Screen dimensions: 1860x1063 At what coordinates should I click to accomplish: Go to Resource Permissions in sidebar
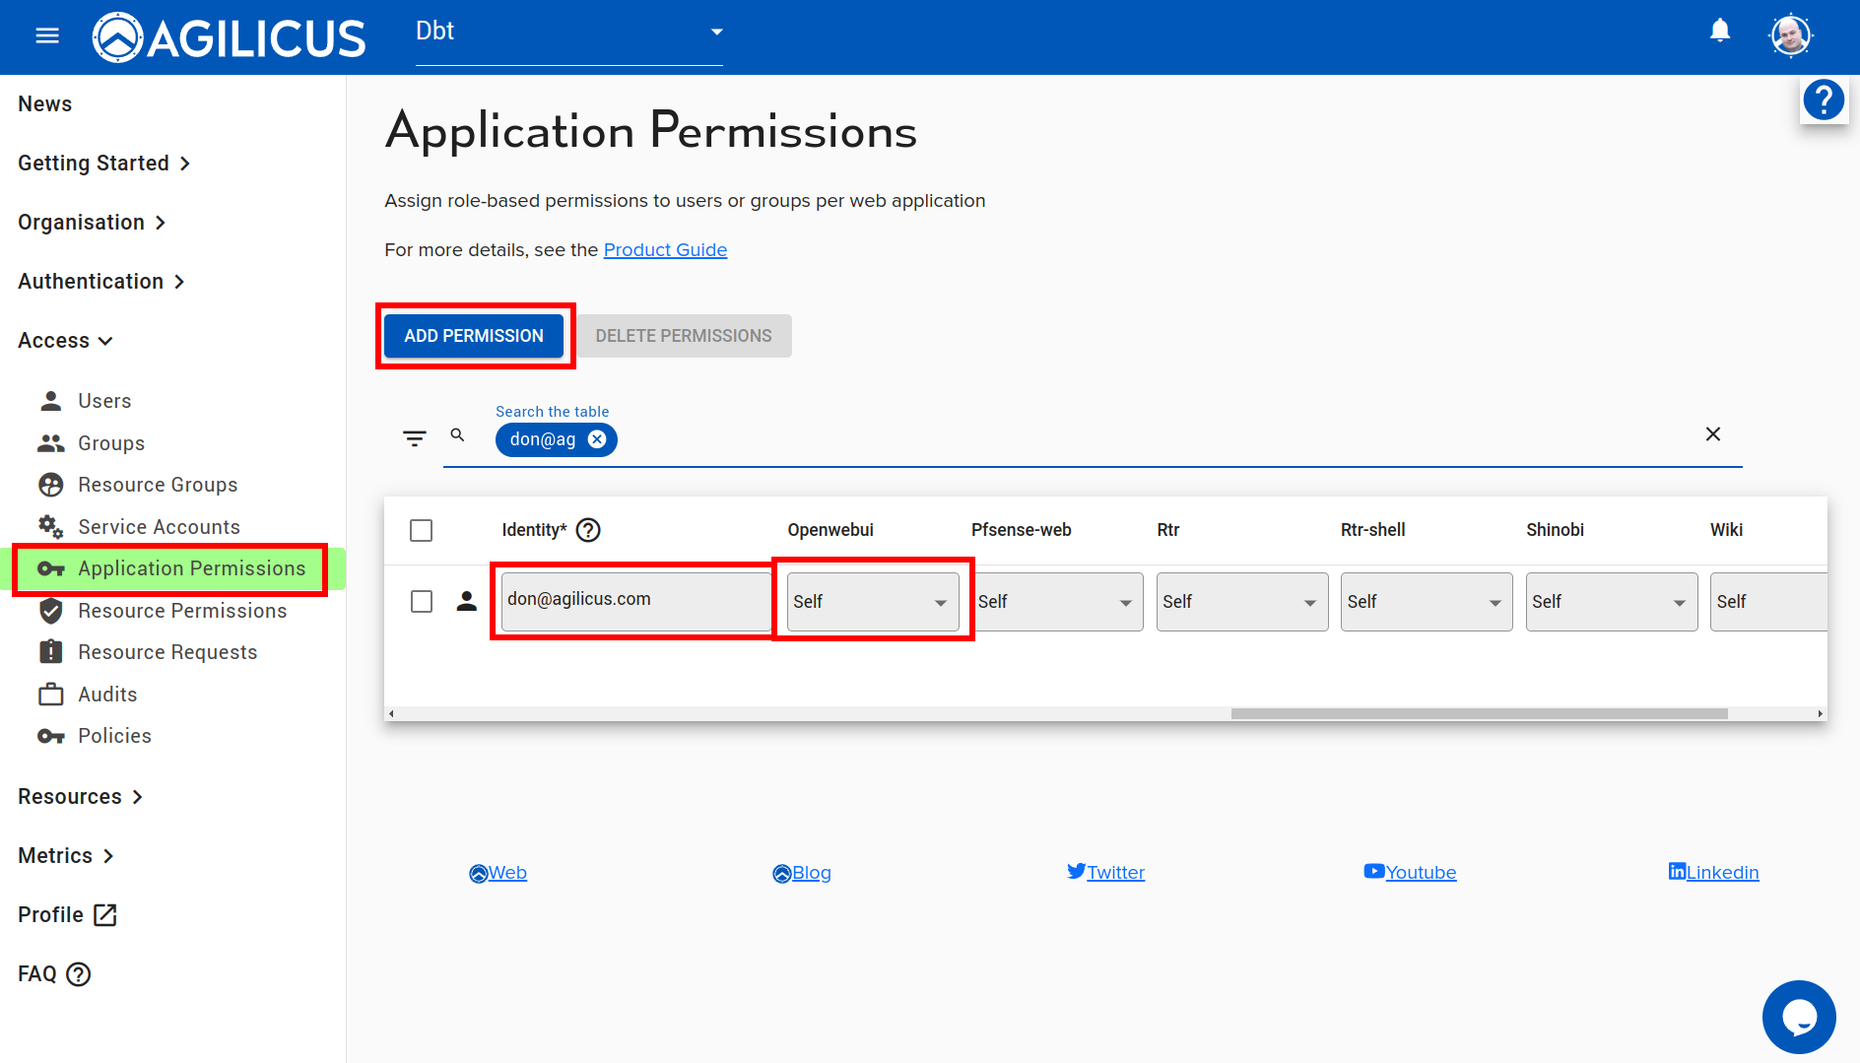(x=182, y=611)
